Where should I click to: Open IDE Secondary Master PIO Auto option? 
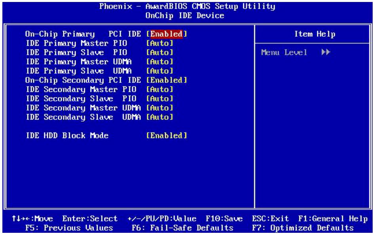(x=160, y=90)
